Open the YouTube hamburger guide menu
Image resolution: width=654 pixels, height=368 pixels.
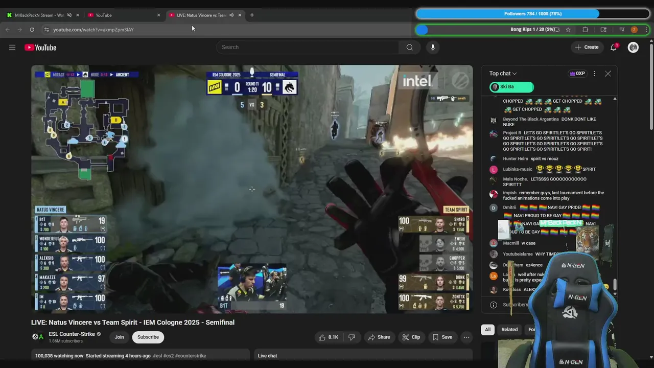pos(12,48)
